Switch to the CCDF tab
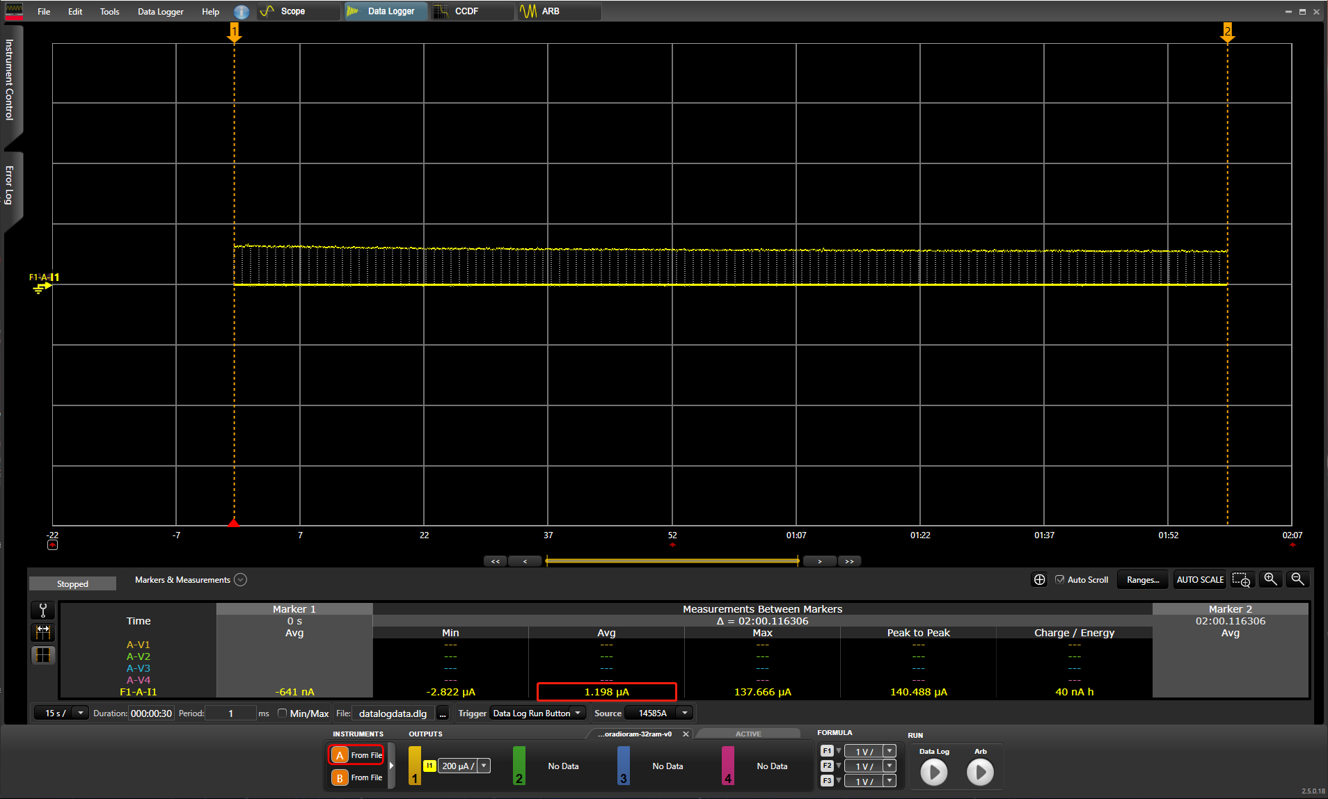 point(473,11)
